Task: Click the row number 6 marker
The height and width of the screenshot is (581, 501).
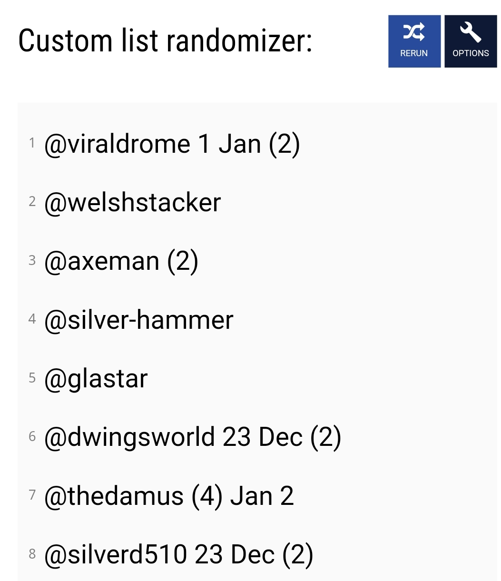Action: point(32,436)
